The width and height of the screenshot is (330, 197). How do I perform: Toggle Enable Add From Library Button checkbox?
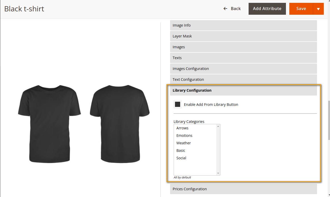click(x=178, y=104)
